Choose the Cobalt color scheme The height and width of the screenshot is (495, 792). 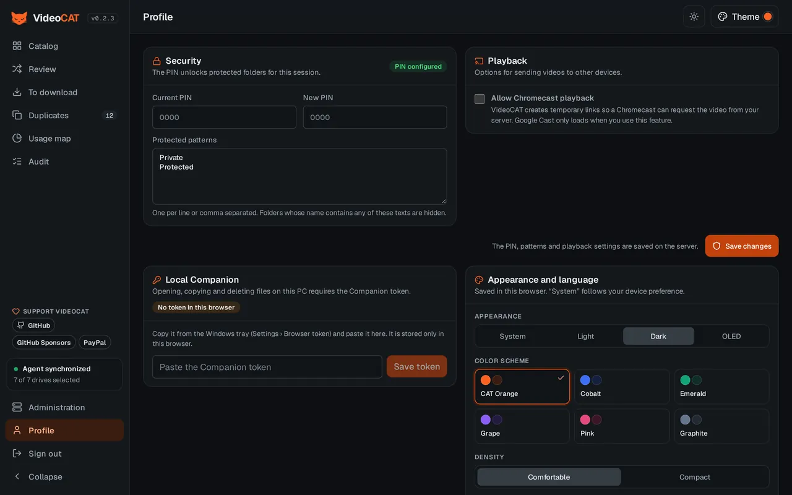pos(622,387)
